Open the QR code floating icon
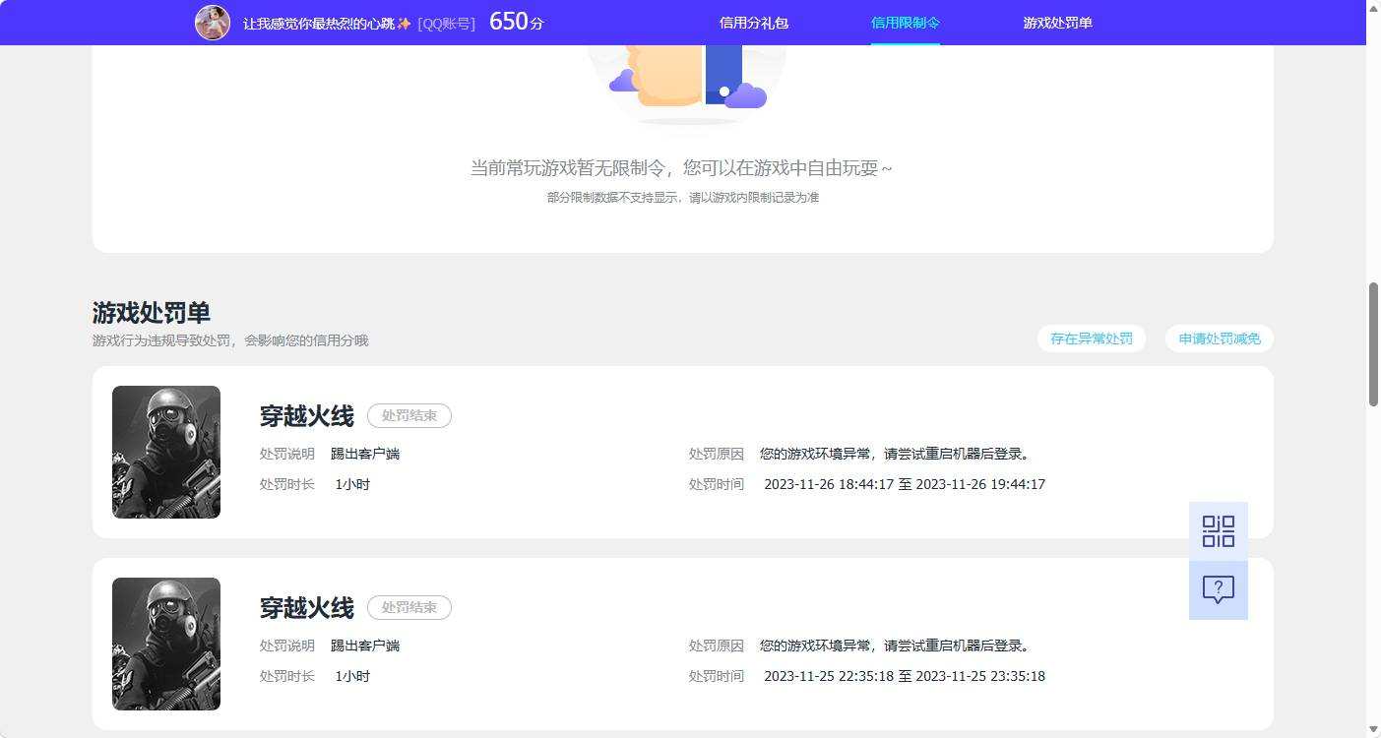The image size is (1381, 738). coord(1219,531)
